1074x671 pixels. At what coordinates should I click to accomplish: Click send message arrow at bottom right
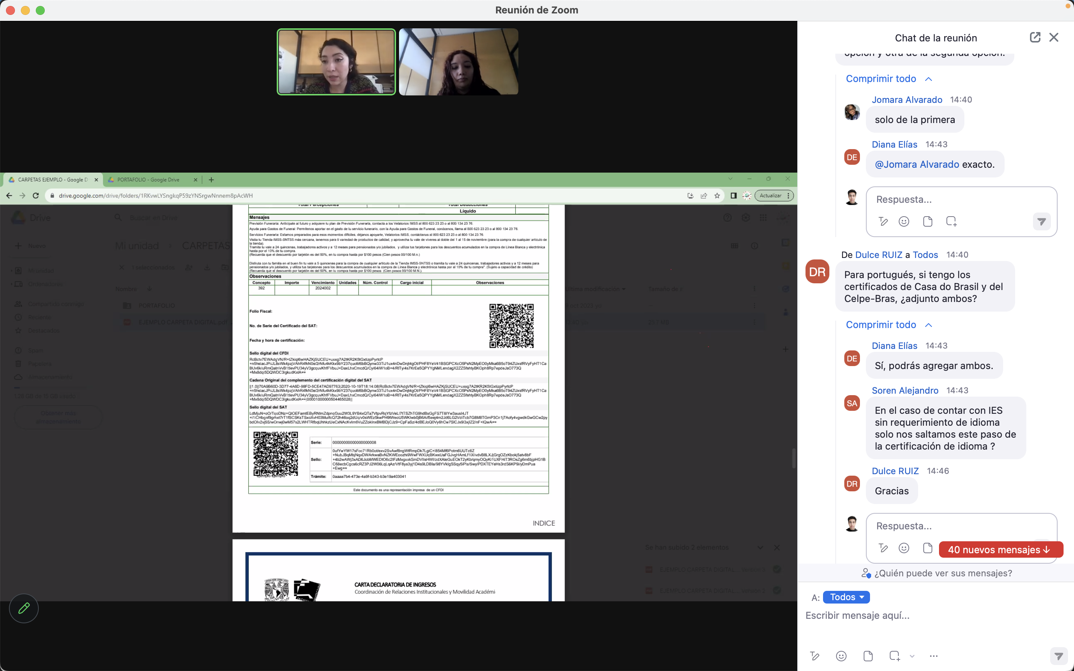click(1059, 656)
